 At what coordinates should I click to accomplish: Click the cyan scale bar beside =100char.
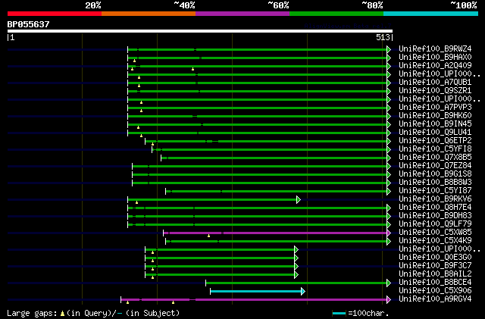pyautogui.click(x=339, y=314)
